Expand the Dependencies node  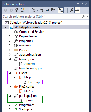10,36
